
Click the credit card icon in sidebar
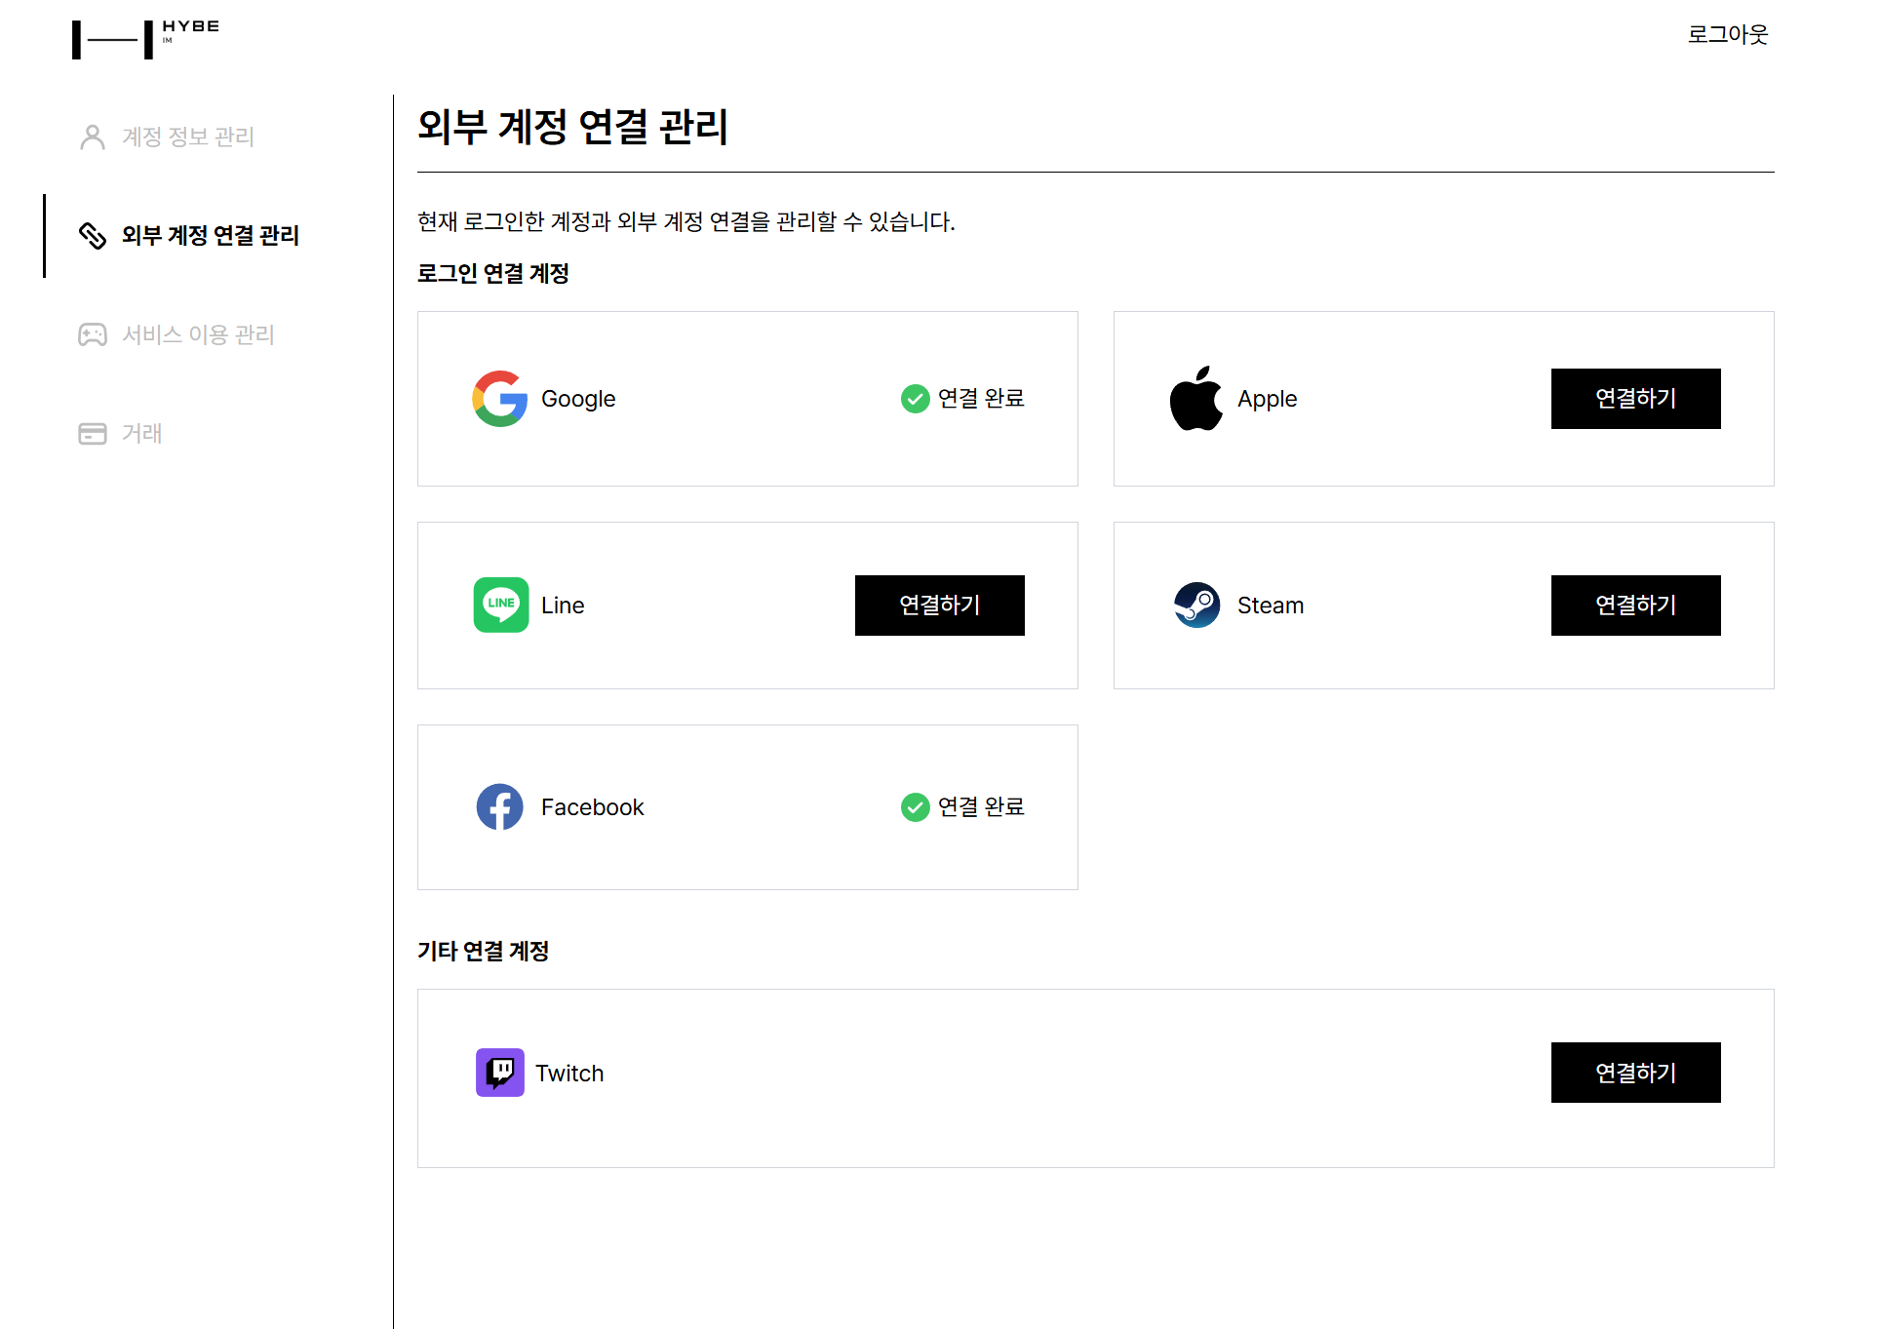(93, 433)
